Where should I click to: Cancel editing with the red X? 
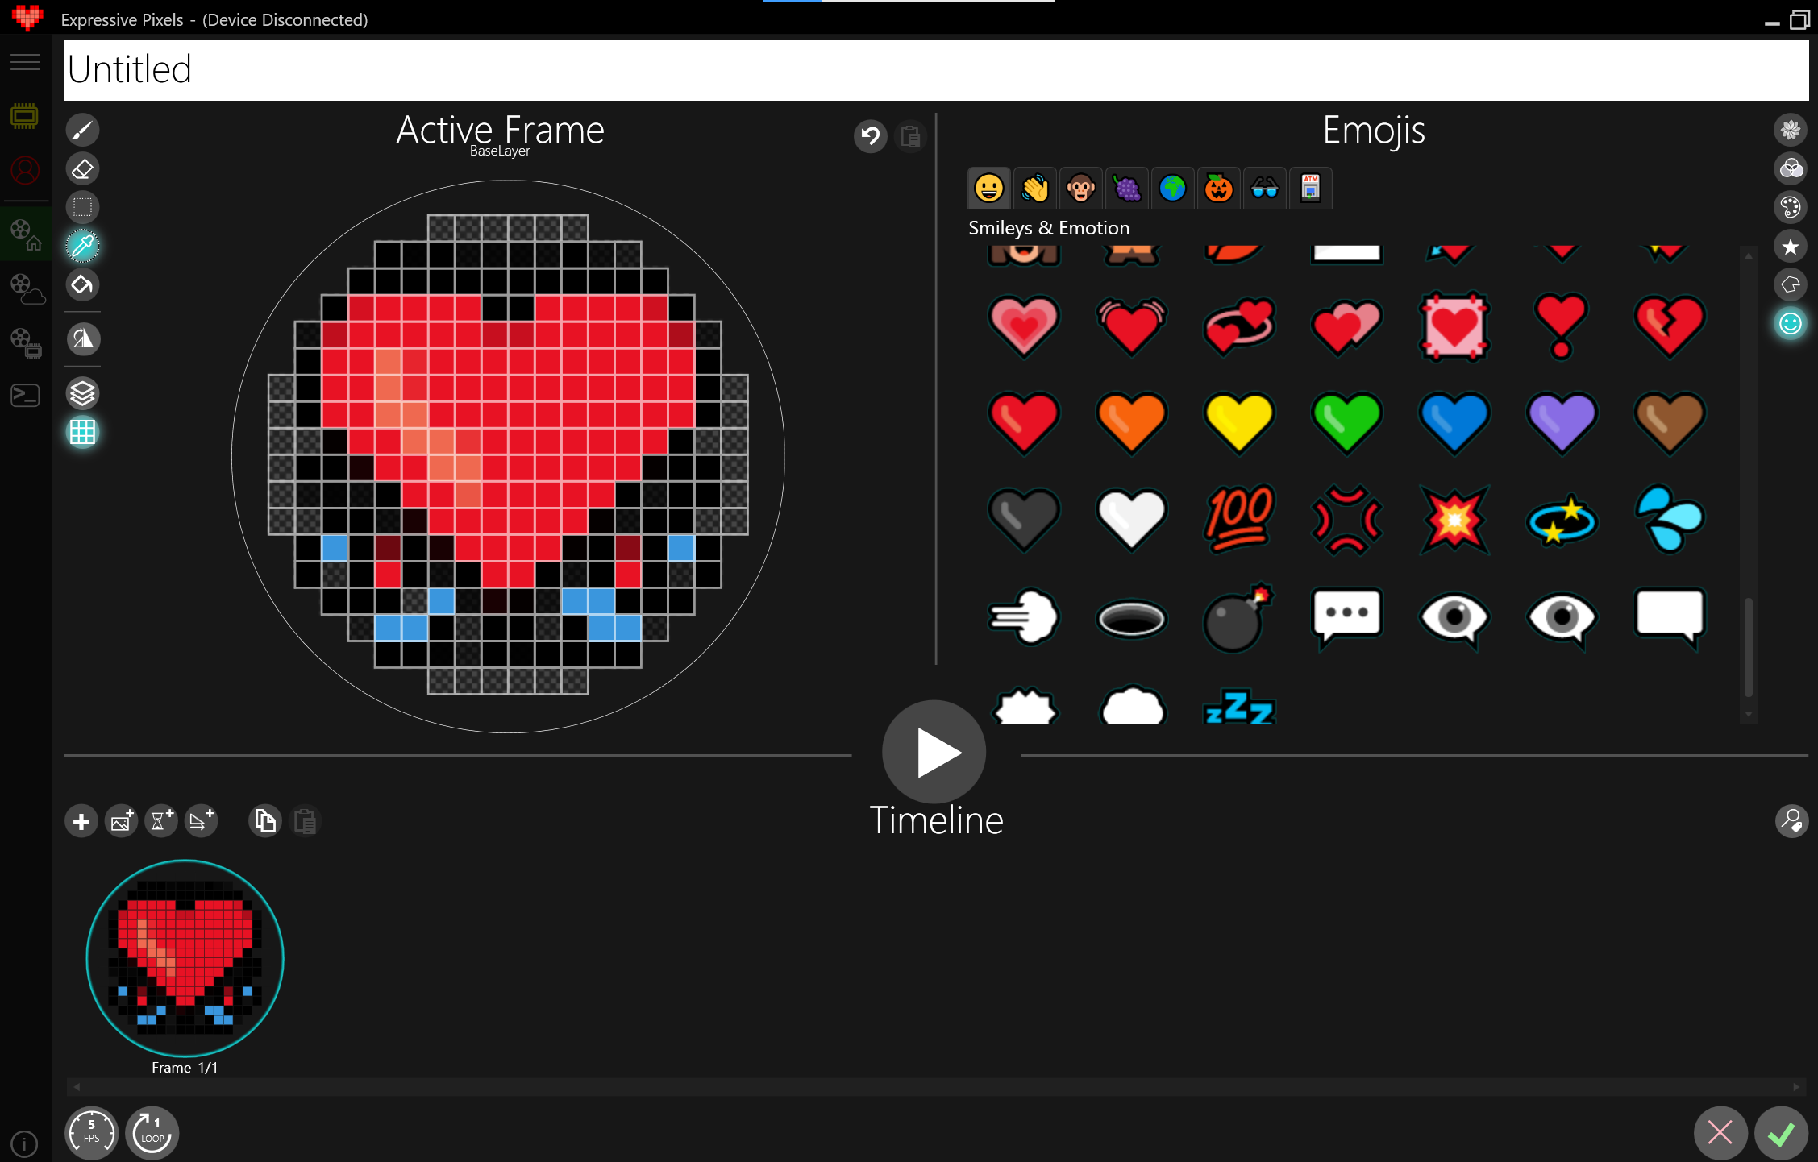(x=1720, y=1132)
